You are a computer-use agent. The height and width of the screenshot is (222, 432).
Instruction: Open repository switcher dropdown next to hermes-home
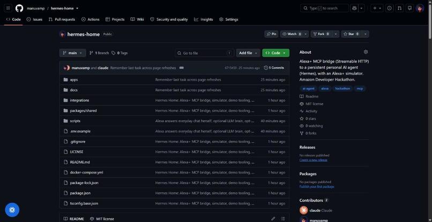tap(77, 8)
